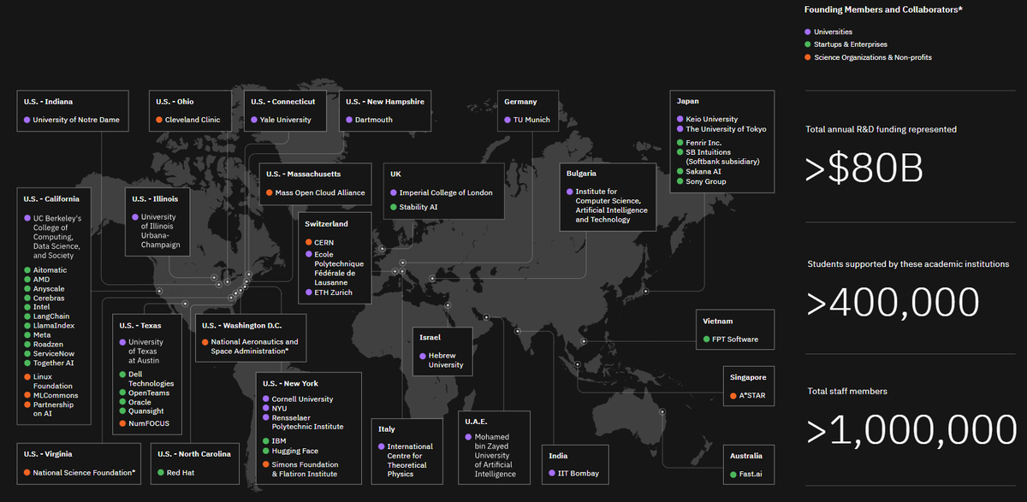This screenshot has width=1027, height=502.
Task: Select TU Munich under Germany
Action: click(x=530, y=120)
